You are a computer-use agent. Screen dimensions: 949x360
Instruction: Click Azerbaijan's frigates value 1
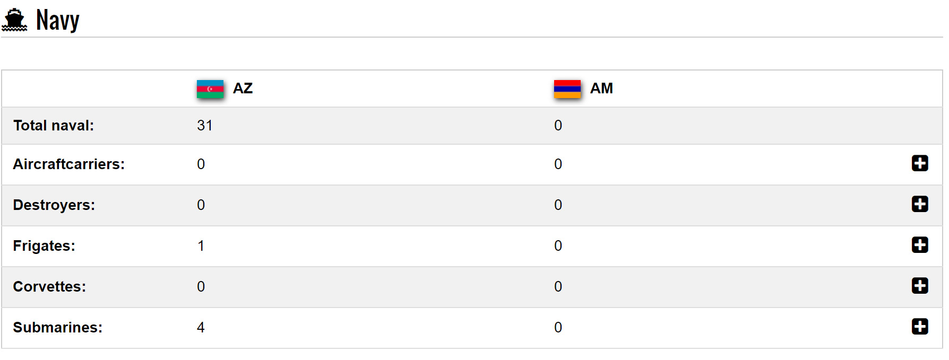point(201,246)
